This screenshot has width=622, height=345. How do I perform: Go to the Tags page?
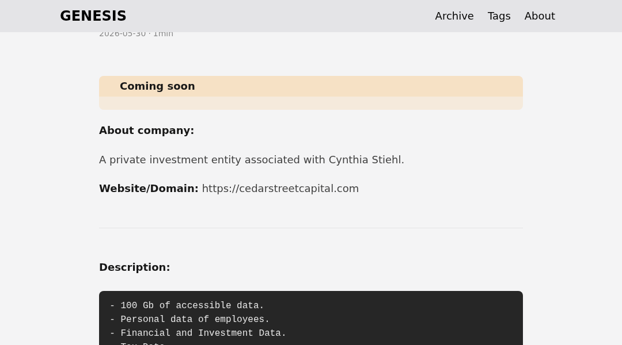pos(499,16)
